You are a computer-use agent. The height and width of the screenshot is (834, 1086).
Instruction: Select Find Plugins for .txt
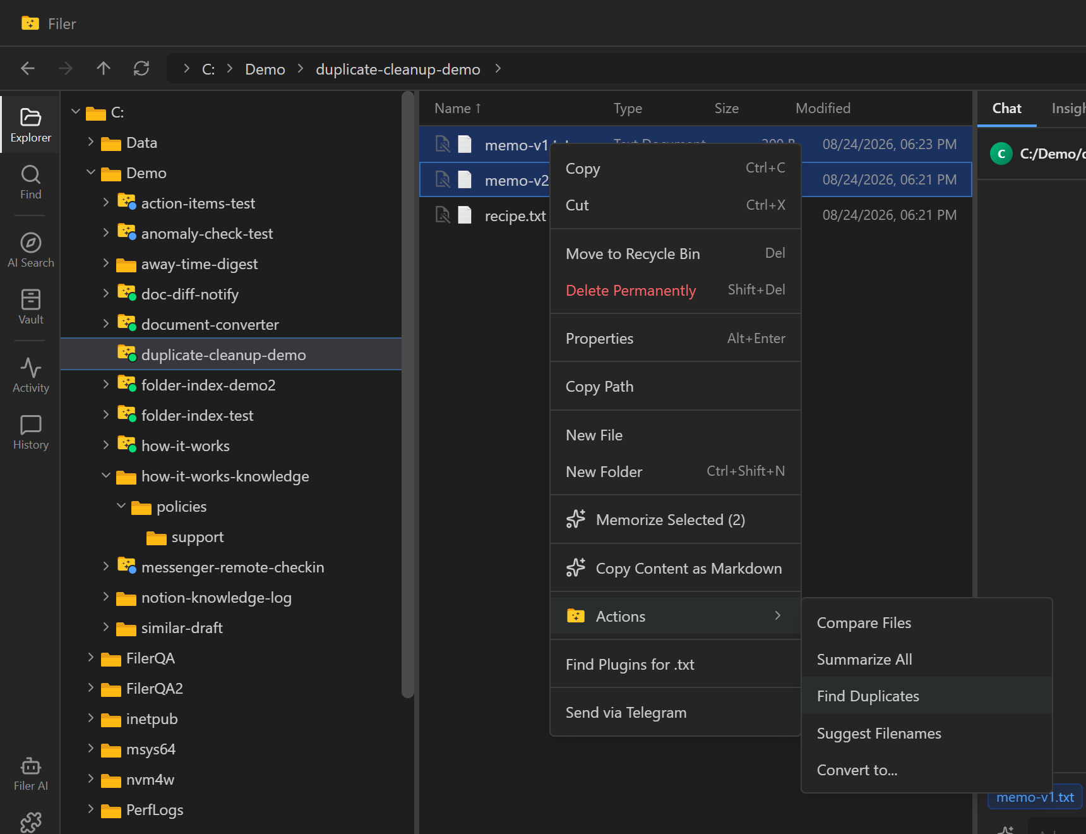(x=676, y=664)
